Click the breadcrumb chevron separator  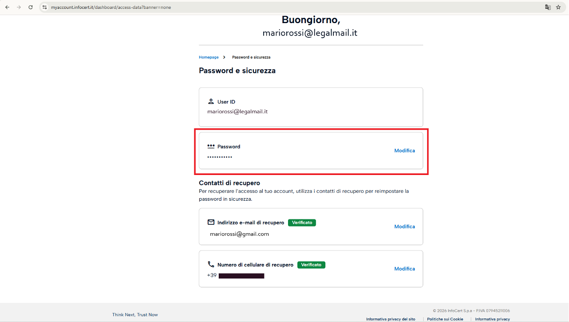click(224, 57)
